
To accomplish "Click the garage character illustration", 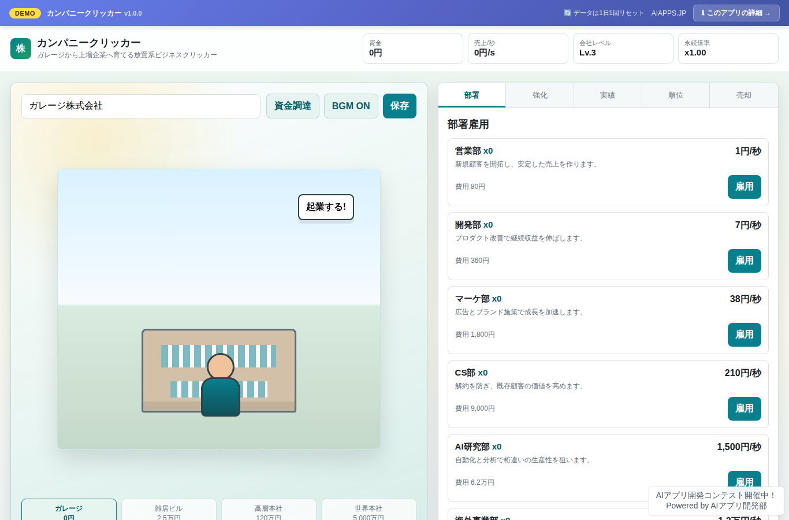I will click(x=219, y=384).
